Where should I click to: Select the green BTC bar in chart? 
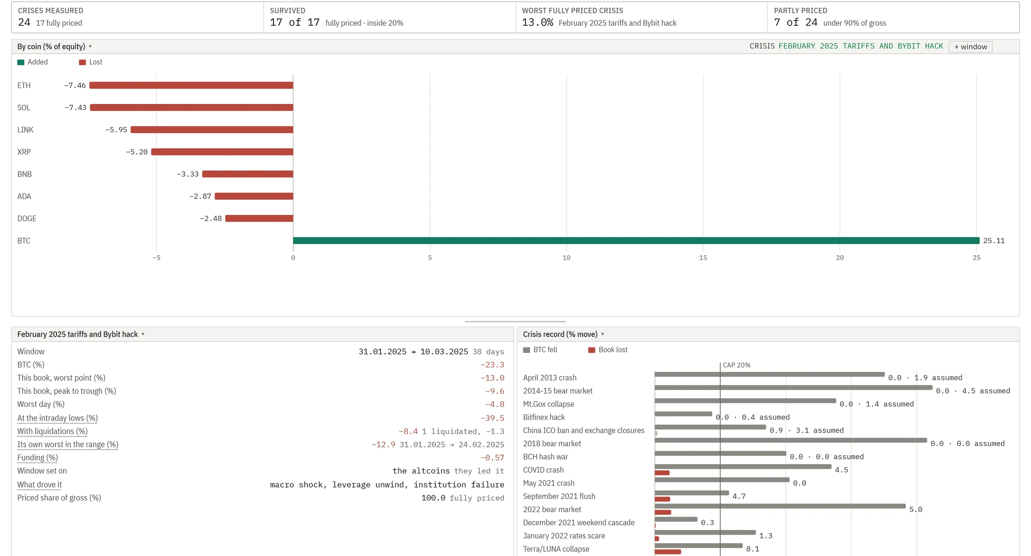[x=636, y=241]
